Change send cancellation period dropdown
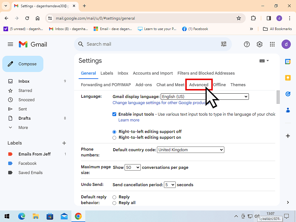This screenshot has width=296, height=222. [x=170, y=185]
